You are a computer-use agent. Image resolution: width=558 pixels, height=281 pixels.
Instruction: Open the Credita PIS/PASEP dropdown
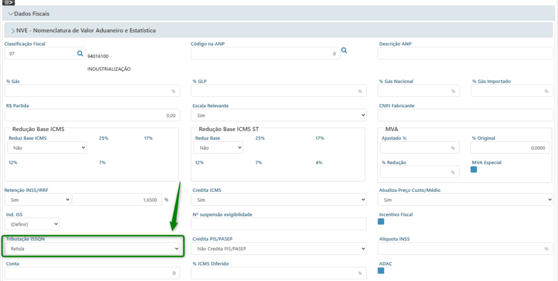pos(278,249)
